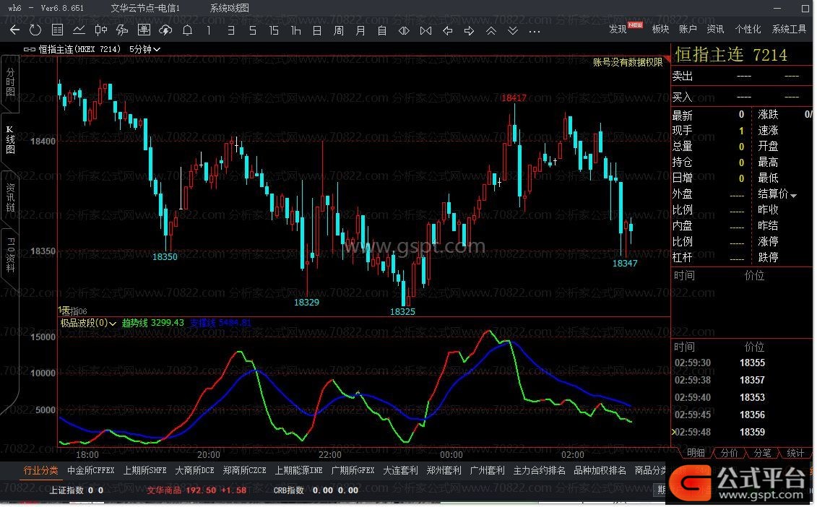Switch to weekly (周) period

tap(339, 30)
